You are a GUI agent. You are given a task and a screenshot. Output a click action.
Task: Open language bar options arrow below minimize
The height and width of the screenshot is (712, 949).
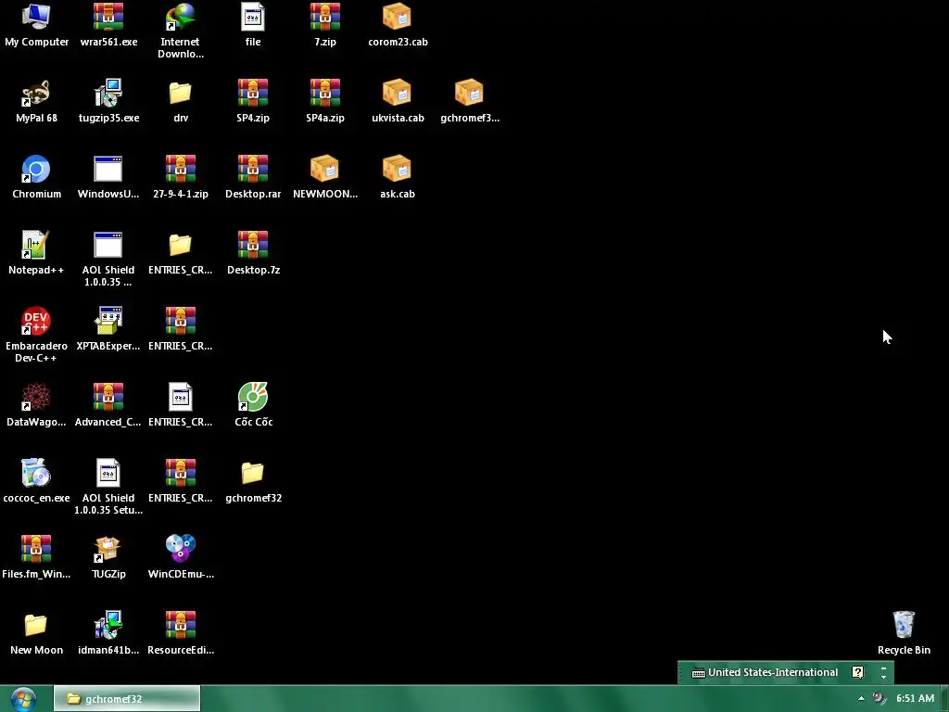tap(883, 677)
